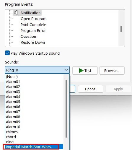
Task: Select the Restore Down event
Action: click(x=33, y=42)
